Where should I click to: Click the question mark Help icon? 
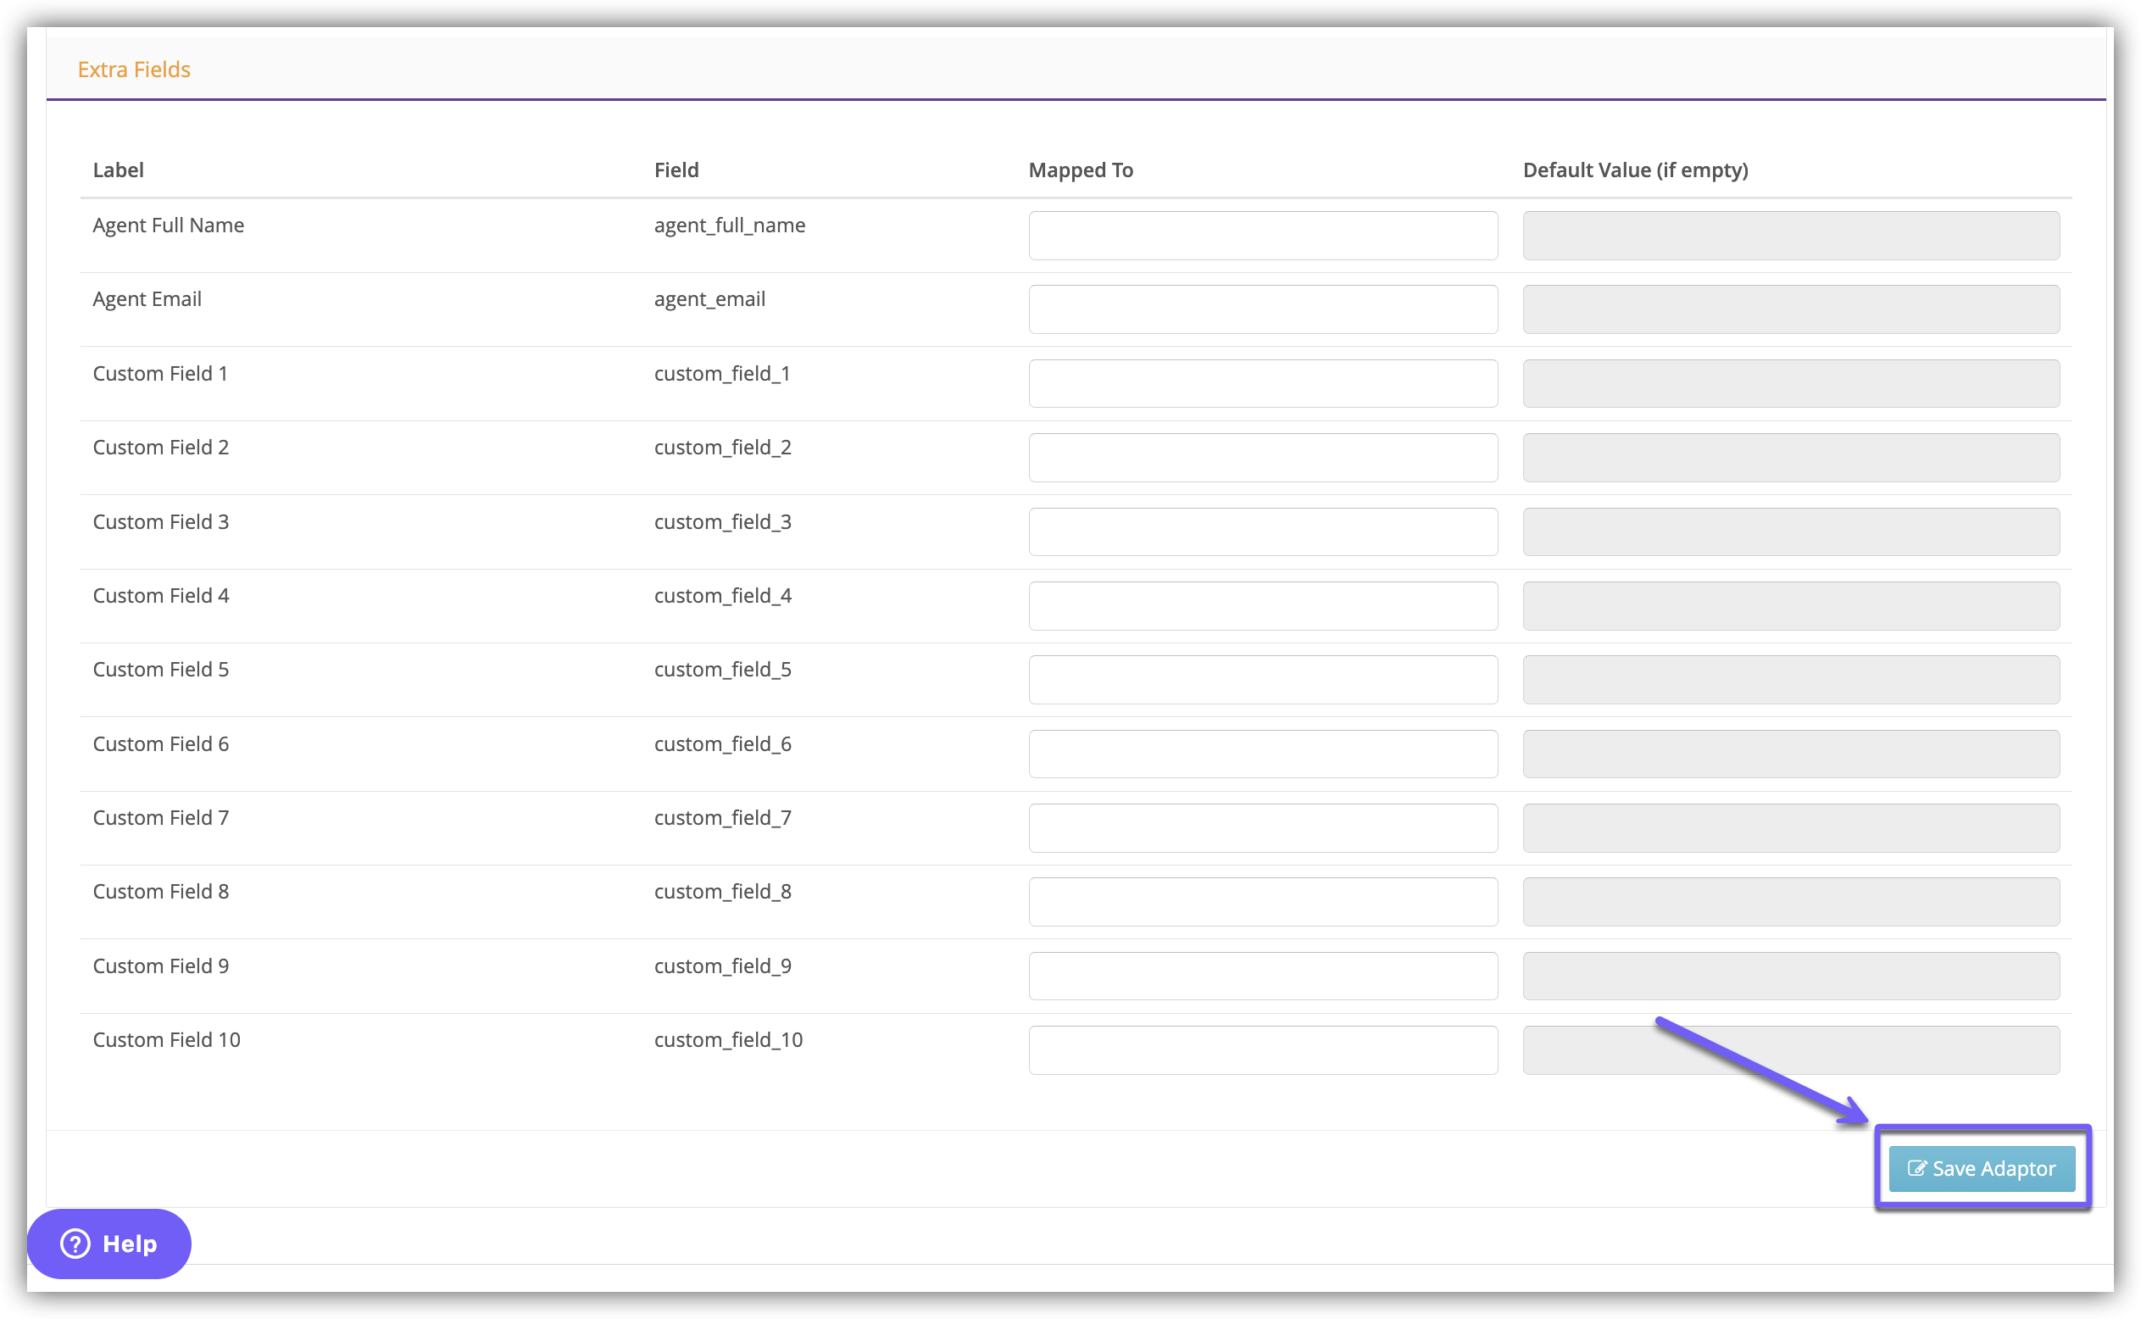pyautogui.click(x=76, y=1243)
